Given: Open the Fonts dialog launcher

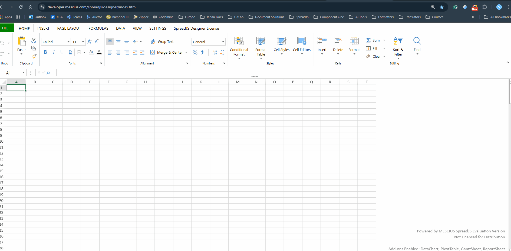Looking at the screenshot, I should 101,63.
